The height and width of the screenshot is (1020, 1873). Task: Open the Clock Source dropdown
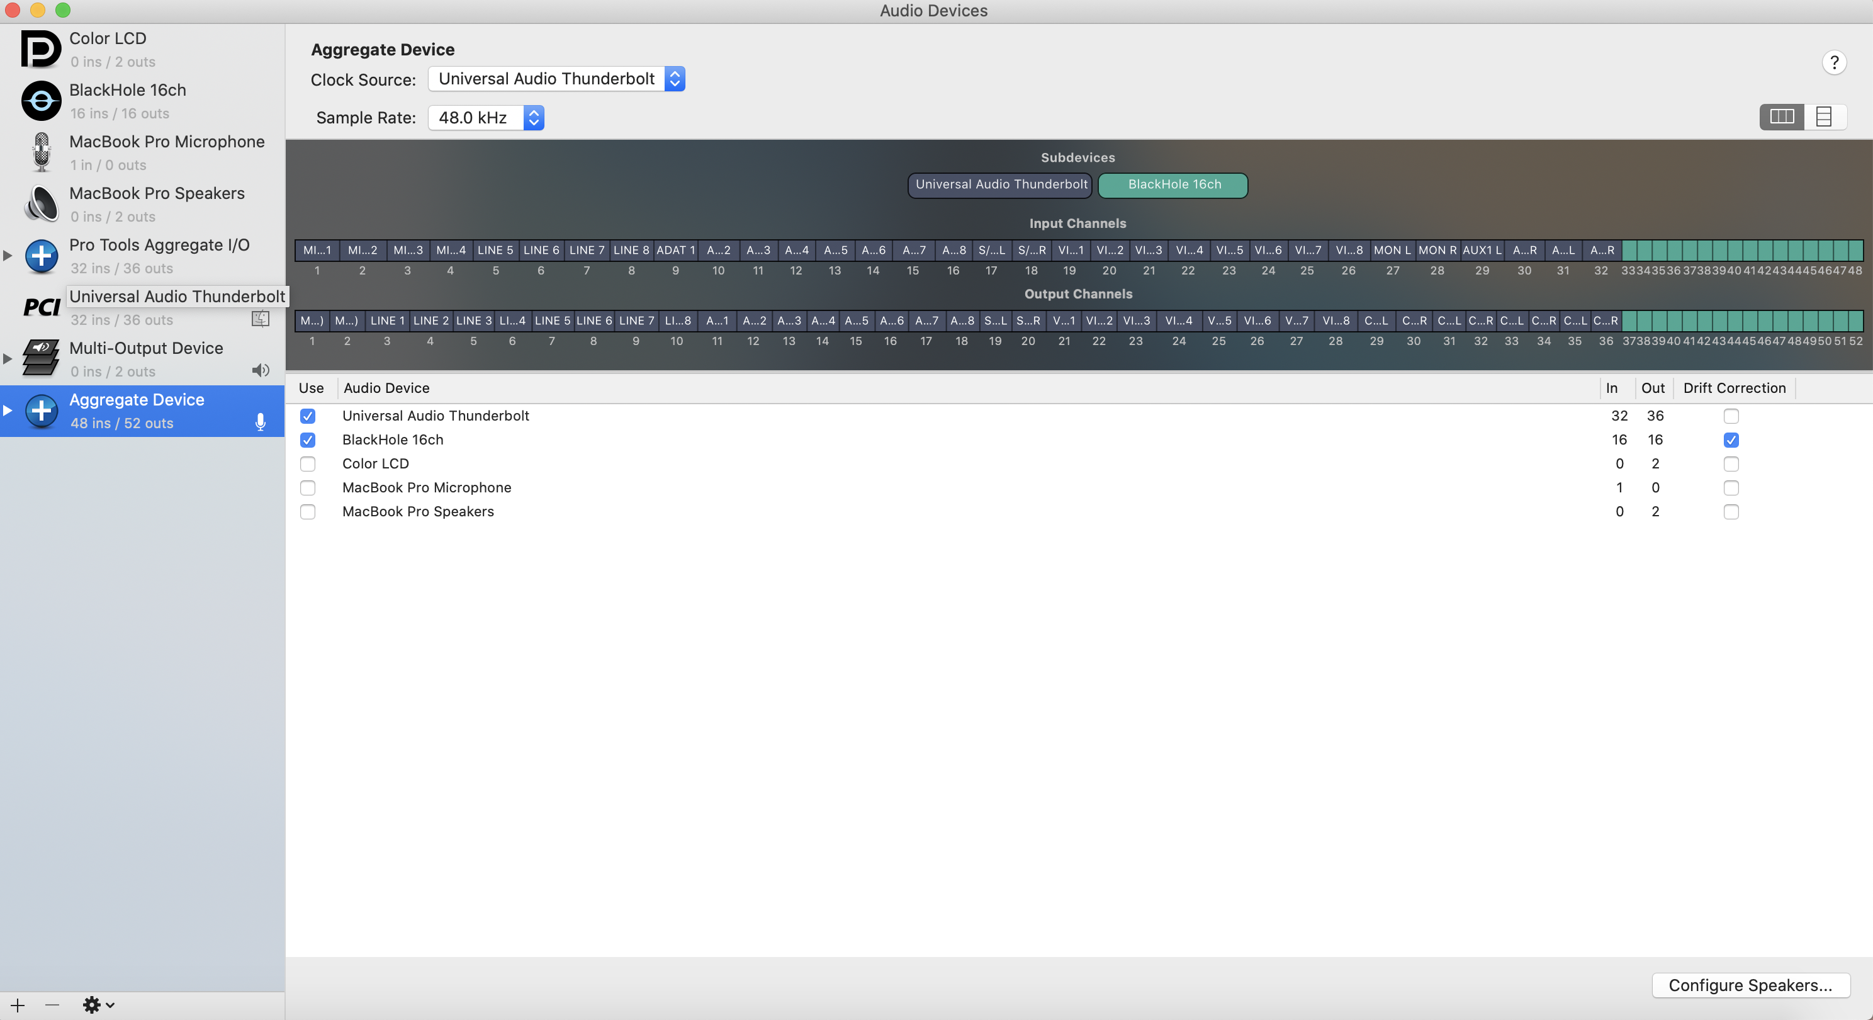(x=556, y=79)
